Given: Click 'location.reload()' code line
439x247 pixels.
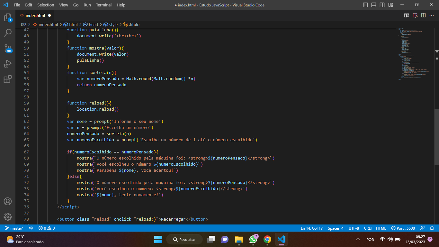Looking at the screenshot, I should coord(98,109).
